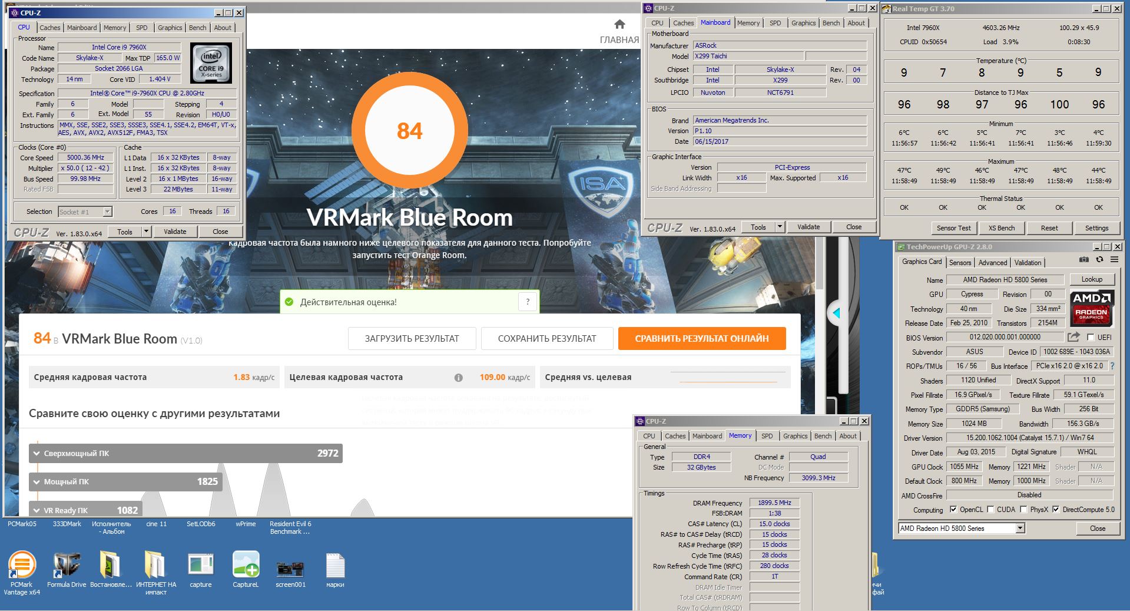Open Graphics tab in Mainboard CPU-Z window

tap(803, 23)
